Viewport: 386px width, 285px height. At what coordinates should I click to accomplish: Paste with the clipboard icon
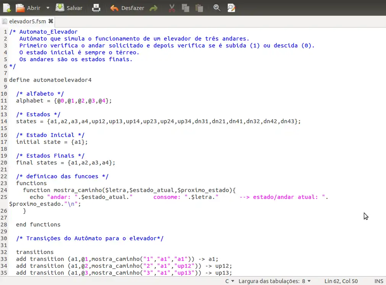click(199, 8)
